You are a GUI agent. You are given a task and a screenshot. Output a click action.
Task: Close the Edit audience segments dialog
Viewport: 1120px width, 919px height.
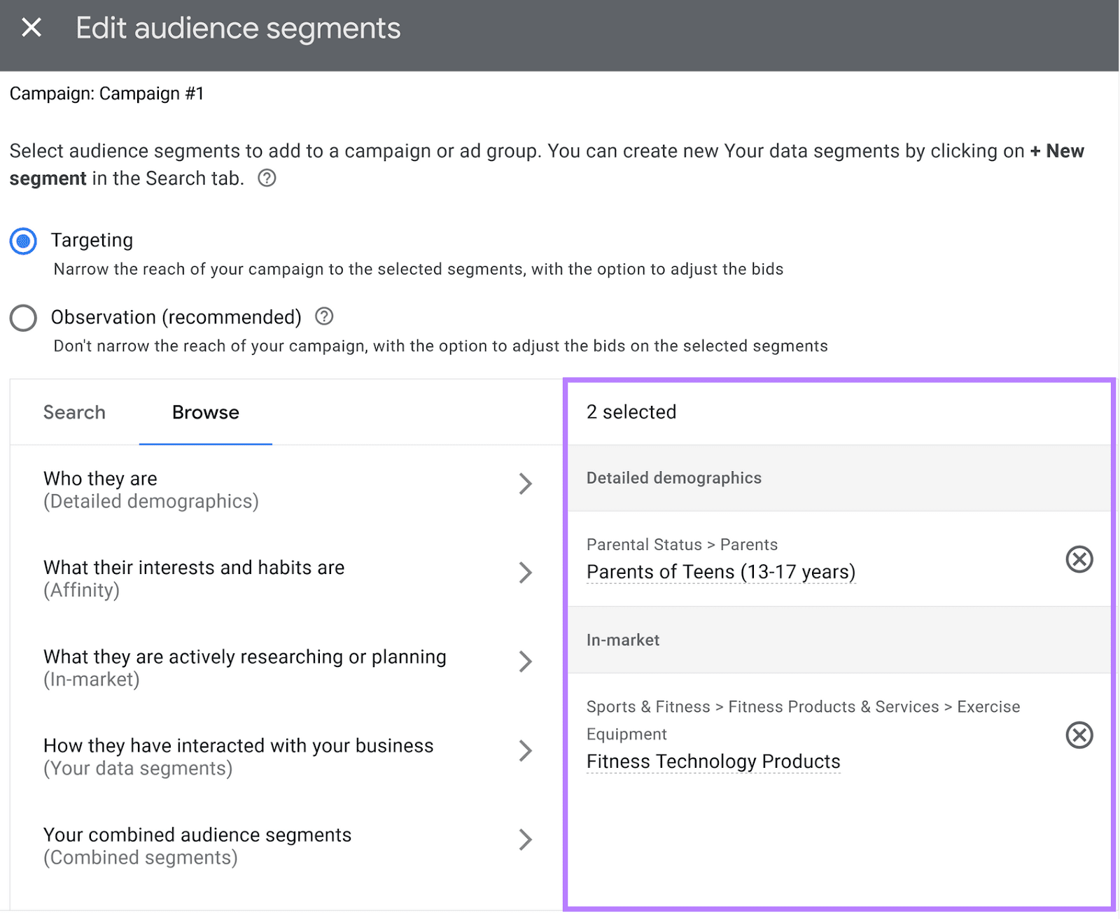29,27
